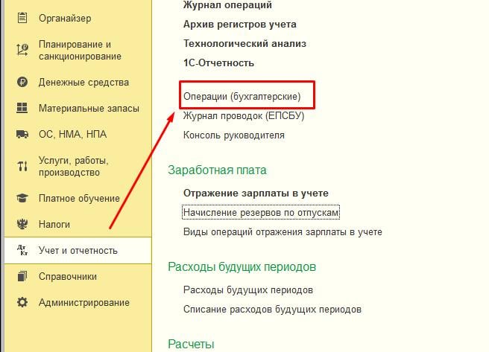Open Операции (бухгалтерские)
Screen dimensions: 489x352
(242, 97)
